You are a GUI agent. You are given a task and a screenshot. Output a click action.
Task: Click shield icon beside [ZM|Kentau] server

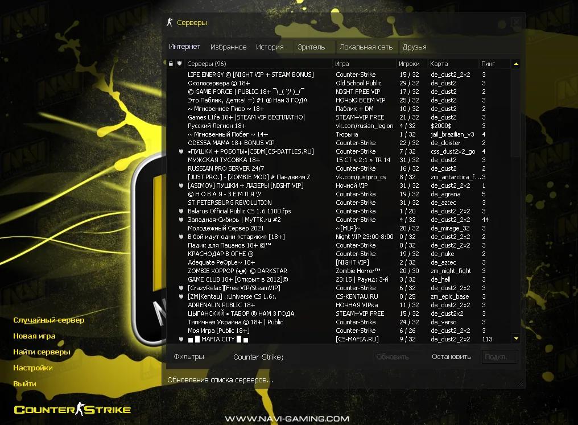(x=181, y=297)
